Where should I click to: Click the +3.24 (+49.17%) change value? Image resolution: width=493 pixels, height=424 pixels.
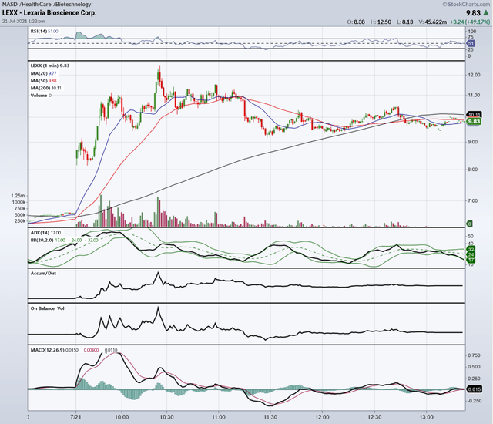[x=470, y=22]
